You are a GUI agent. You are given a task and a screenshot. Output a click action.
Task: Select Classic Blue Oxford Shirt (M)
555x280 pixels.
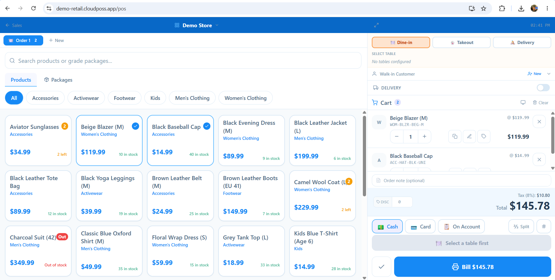109,251
